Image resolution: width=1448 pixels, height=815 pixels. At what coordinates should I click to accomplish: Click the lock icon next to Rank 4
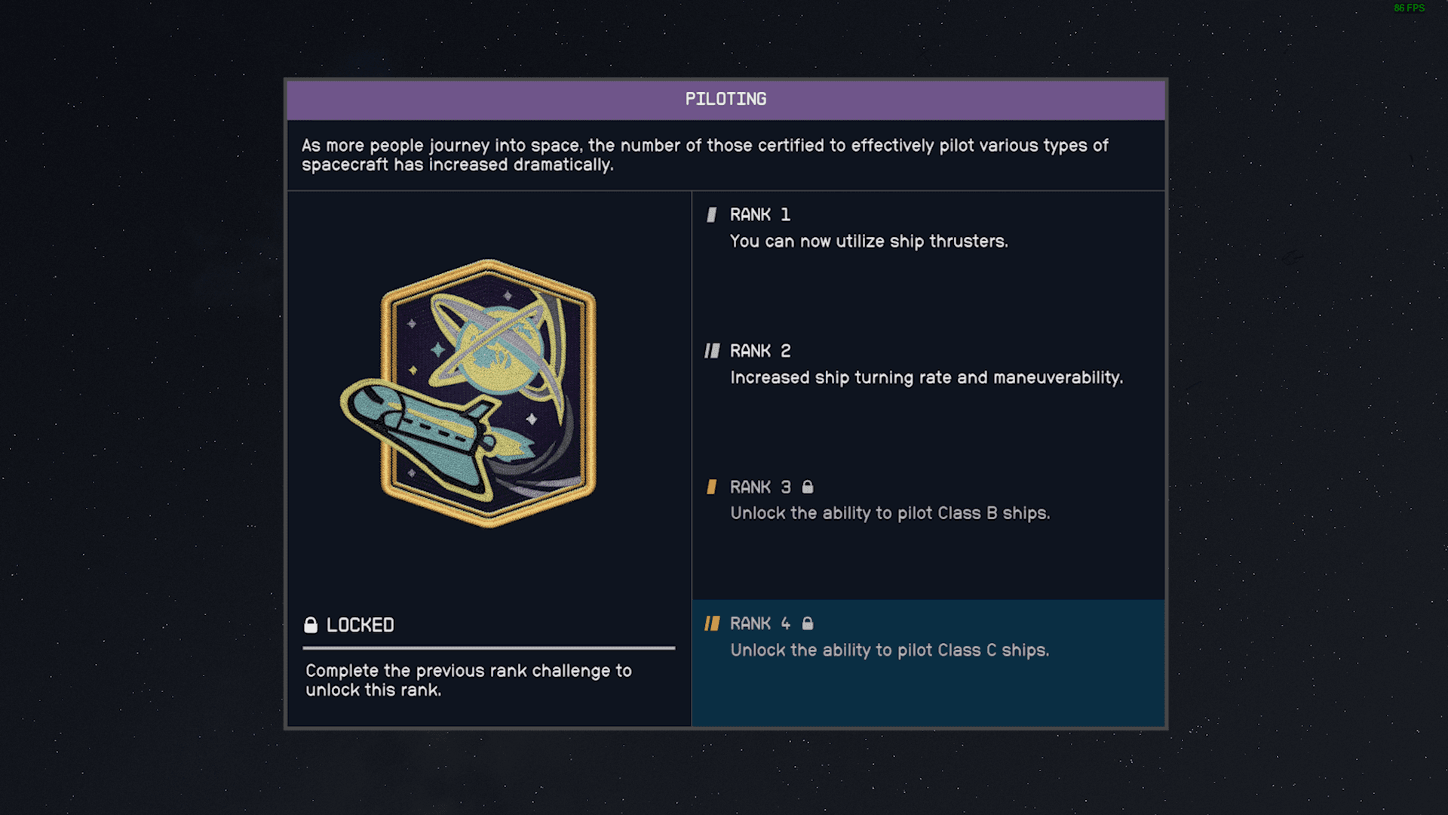(x=808, y=623)
